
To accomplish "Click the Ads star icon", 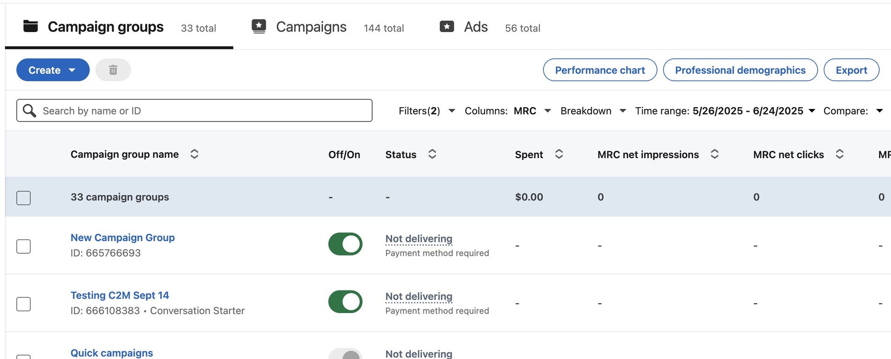I will [x=447, y=26].
